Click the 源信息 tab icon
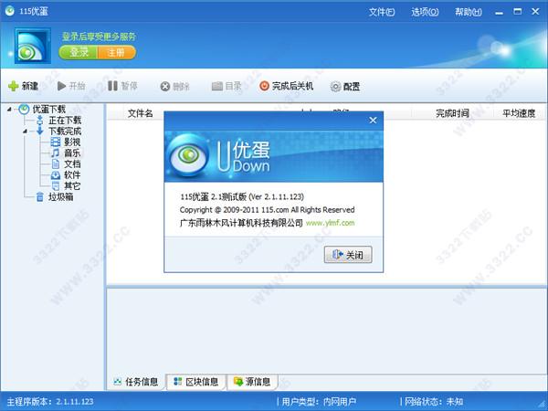The width and height of the screenshot is (548, 411). click(238, 382)
